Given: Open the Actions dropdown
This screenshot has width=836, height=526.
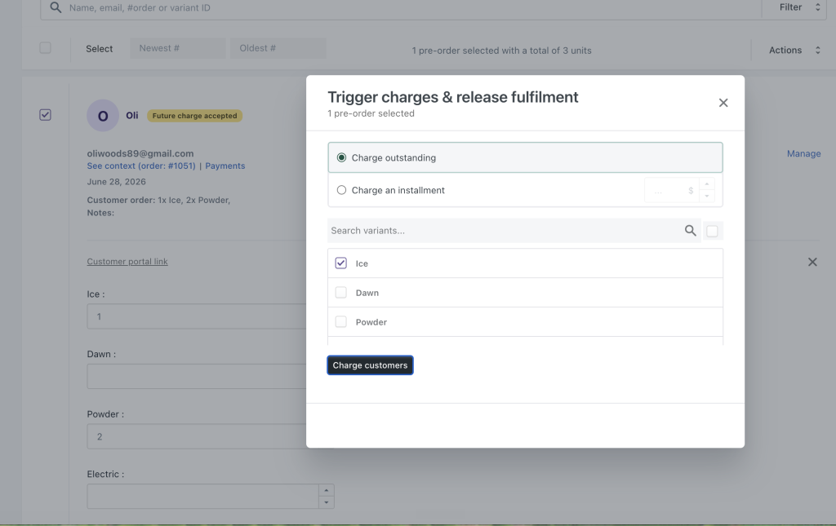Looking at the screenshot, I should tap(794, 50).
